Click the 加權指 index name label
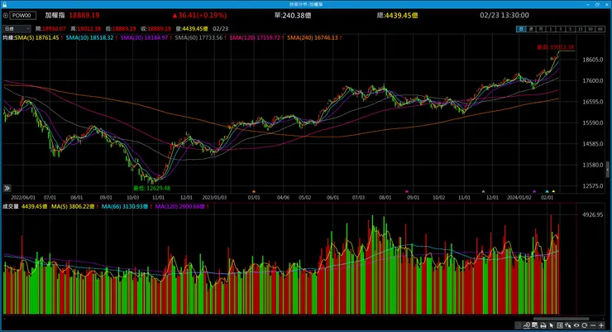The width and height of the screenshot is (612, 332). coord(55,15)
